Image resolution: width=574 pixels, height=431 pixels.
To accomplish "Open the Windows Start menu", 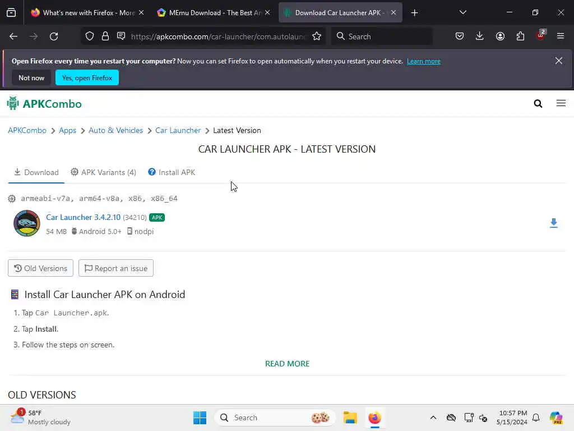I will (200, 418).
